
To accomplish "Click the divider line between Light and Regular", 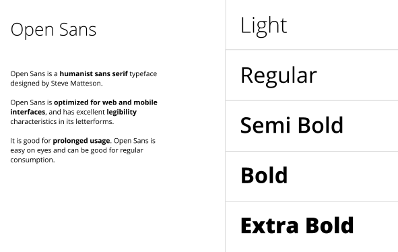I will point(312,50).
